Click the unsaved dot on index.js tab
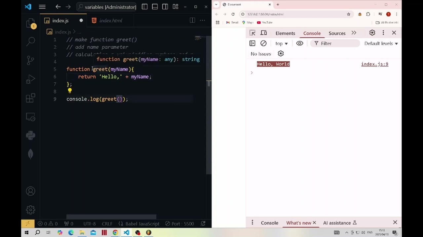Viewport: 423px width, 237px height. pyautogui.click(x=81, y=20)
